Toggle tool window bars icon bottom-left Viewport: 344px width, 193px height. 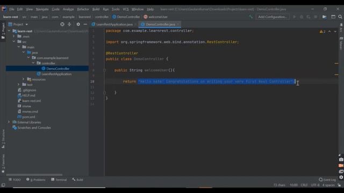[3, 185]
